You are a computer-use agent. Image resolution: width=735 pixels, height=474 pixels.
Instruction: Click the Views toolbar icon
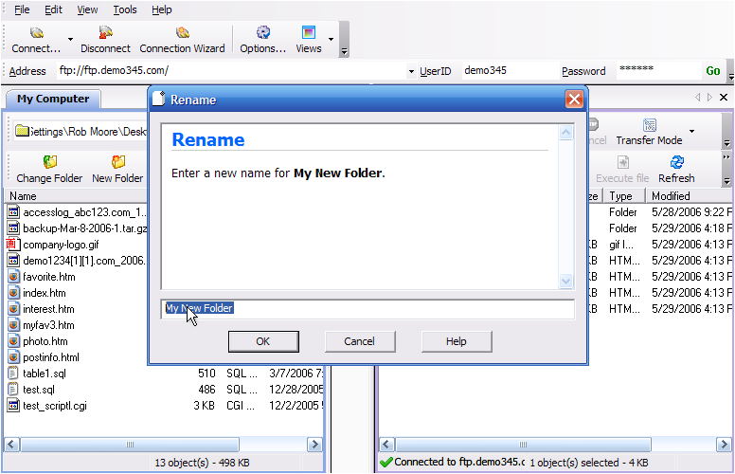tap(309, 32)
